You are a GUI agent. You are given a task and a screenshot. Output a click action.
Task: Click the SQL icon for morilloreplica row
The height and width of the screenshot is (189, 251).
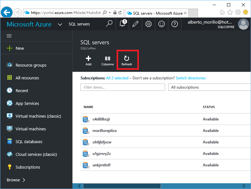coord(86,131)
